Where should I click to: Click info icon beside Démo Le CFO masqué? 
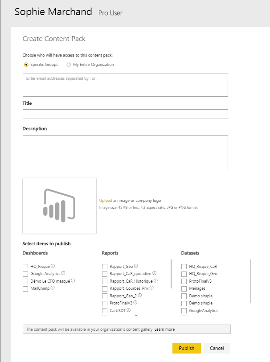point(73,281)
